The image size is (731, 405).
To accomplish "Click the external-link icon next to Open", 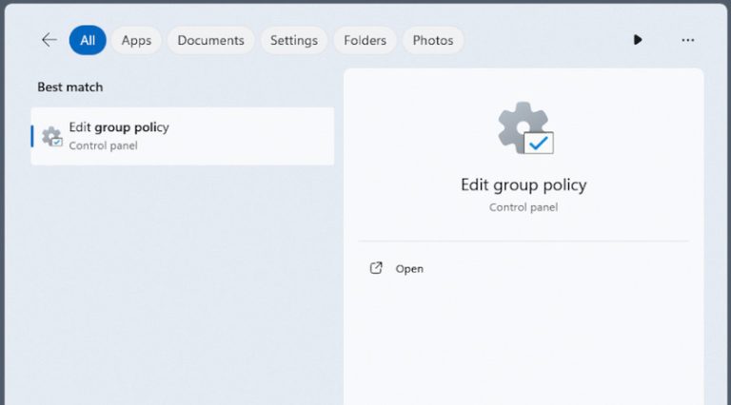I will pos(376,268).
